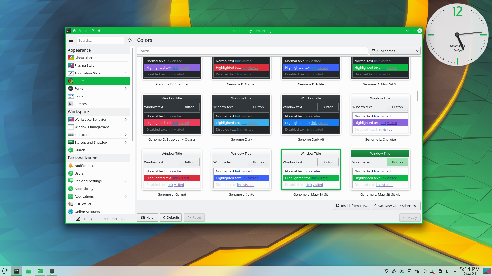
Task: Open the volume control tray icon
Action: click(425, 271)
